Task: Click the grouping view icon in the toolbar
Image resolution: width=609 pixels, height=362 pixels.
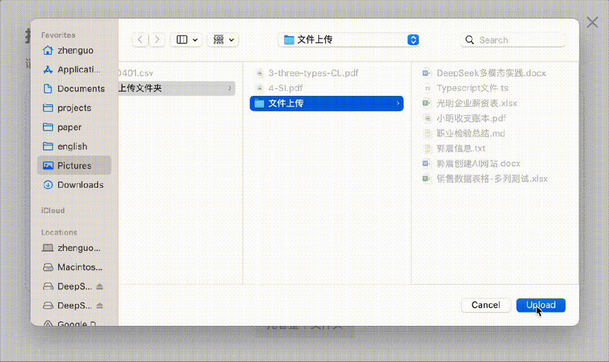Action: (x=220, y=39)
